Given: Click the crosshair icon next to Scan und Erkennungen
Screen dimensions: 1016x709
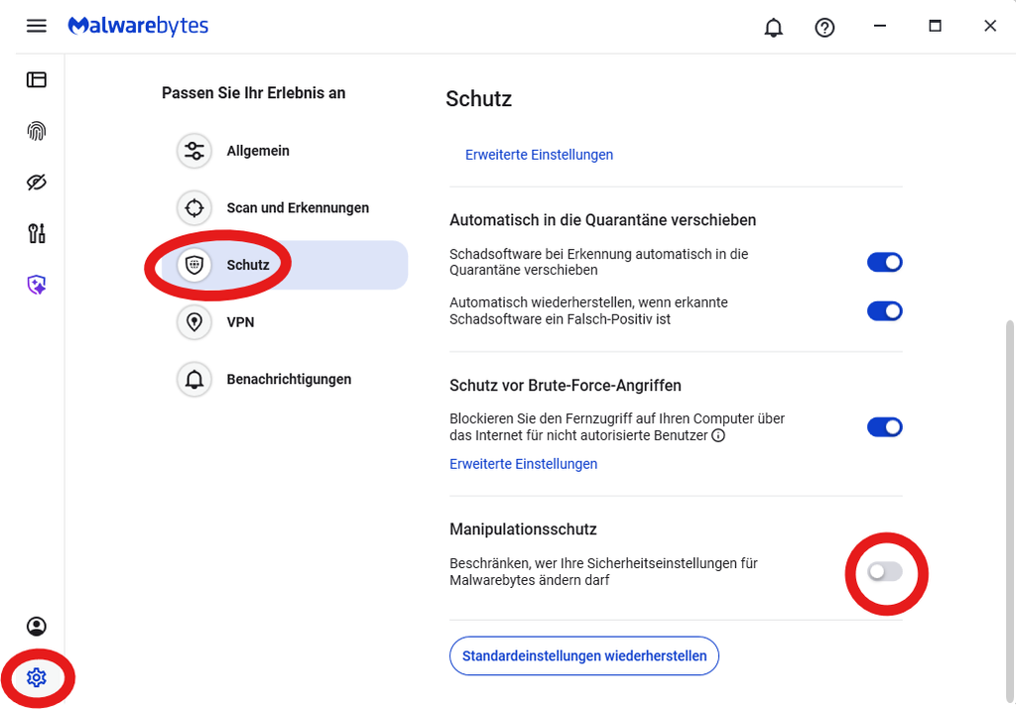Looking at the screenshot, I should coord(194,208).
